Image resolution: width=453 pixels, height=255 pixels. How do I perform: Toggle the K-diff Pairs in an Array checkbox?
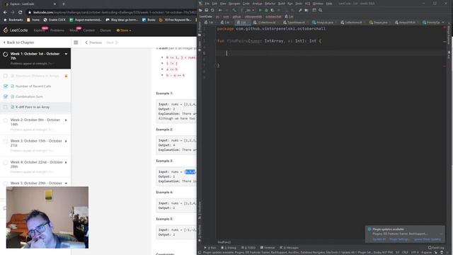click(x=6, y=107)
